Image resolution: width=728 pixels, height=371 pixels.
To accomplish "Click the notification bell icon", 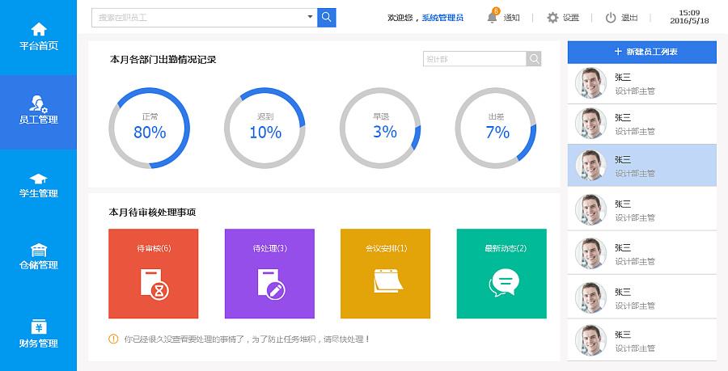I will pos(492,17).
